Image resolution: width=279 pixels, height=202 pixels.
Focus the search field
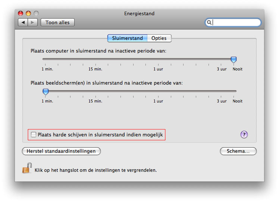point(233,23)
